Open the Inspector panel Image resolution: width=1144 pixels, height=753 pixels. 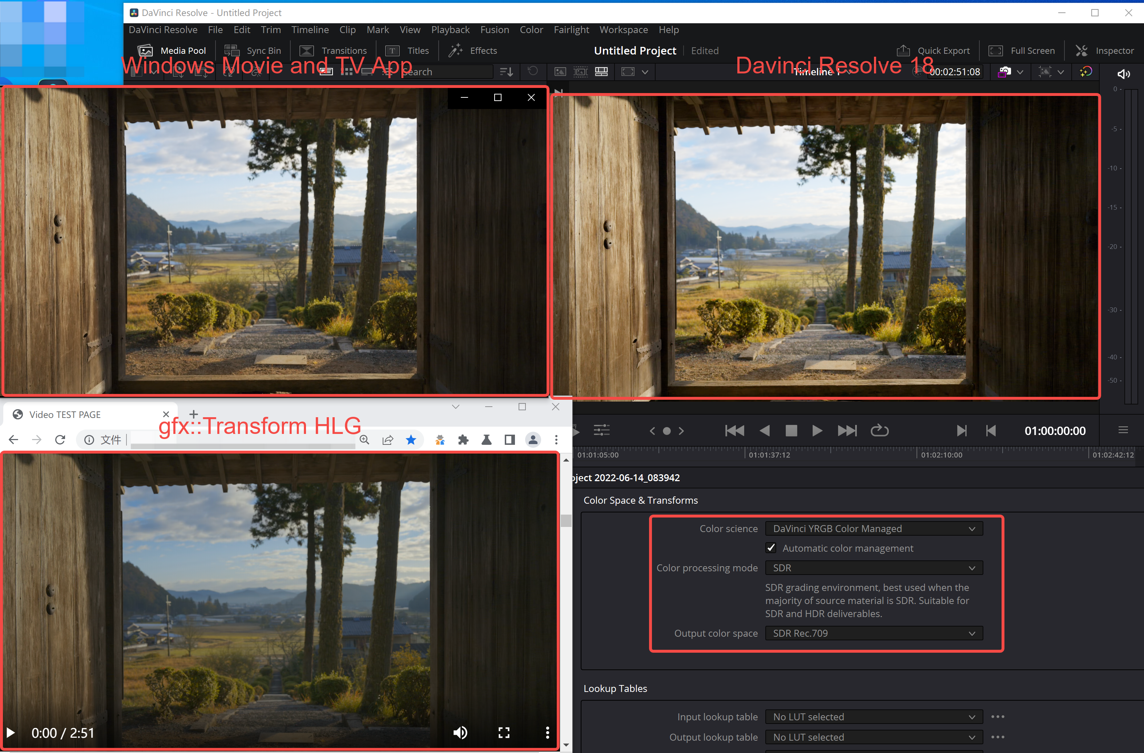(1105, 51)
